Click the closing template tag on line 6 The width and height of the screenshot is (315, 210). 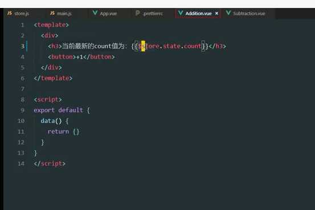click(53, 78)
